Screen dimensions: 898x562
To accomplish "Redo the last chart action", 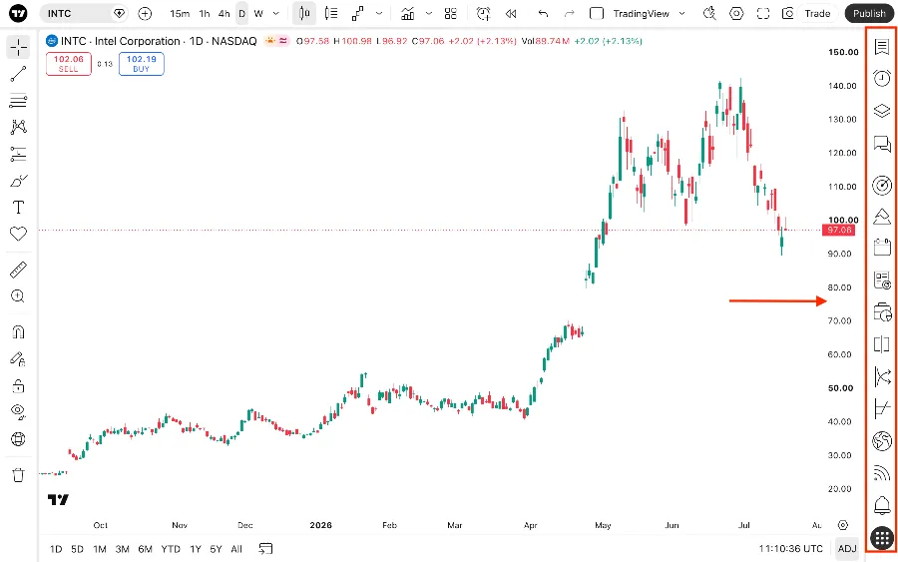I will (569, 13).
